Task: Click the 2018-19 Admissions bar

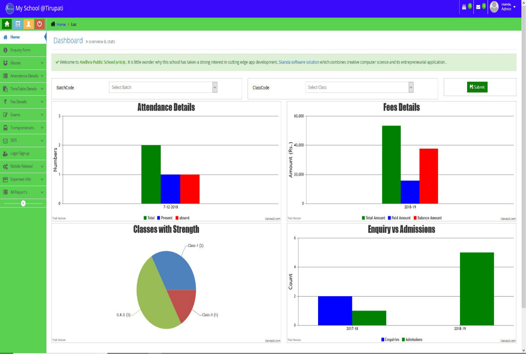Action: click(477, 289)
